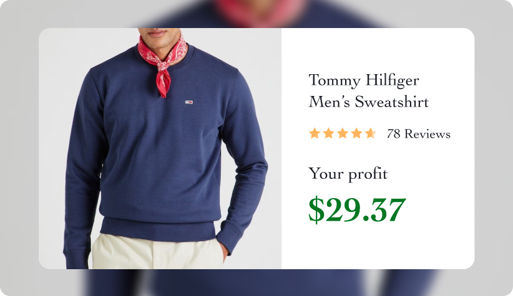Click the small Tommy flag logo on sweatshirt
This screenshot has height=296, width=513.
point(189,102)
